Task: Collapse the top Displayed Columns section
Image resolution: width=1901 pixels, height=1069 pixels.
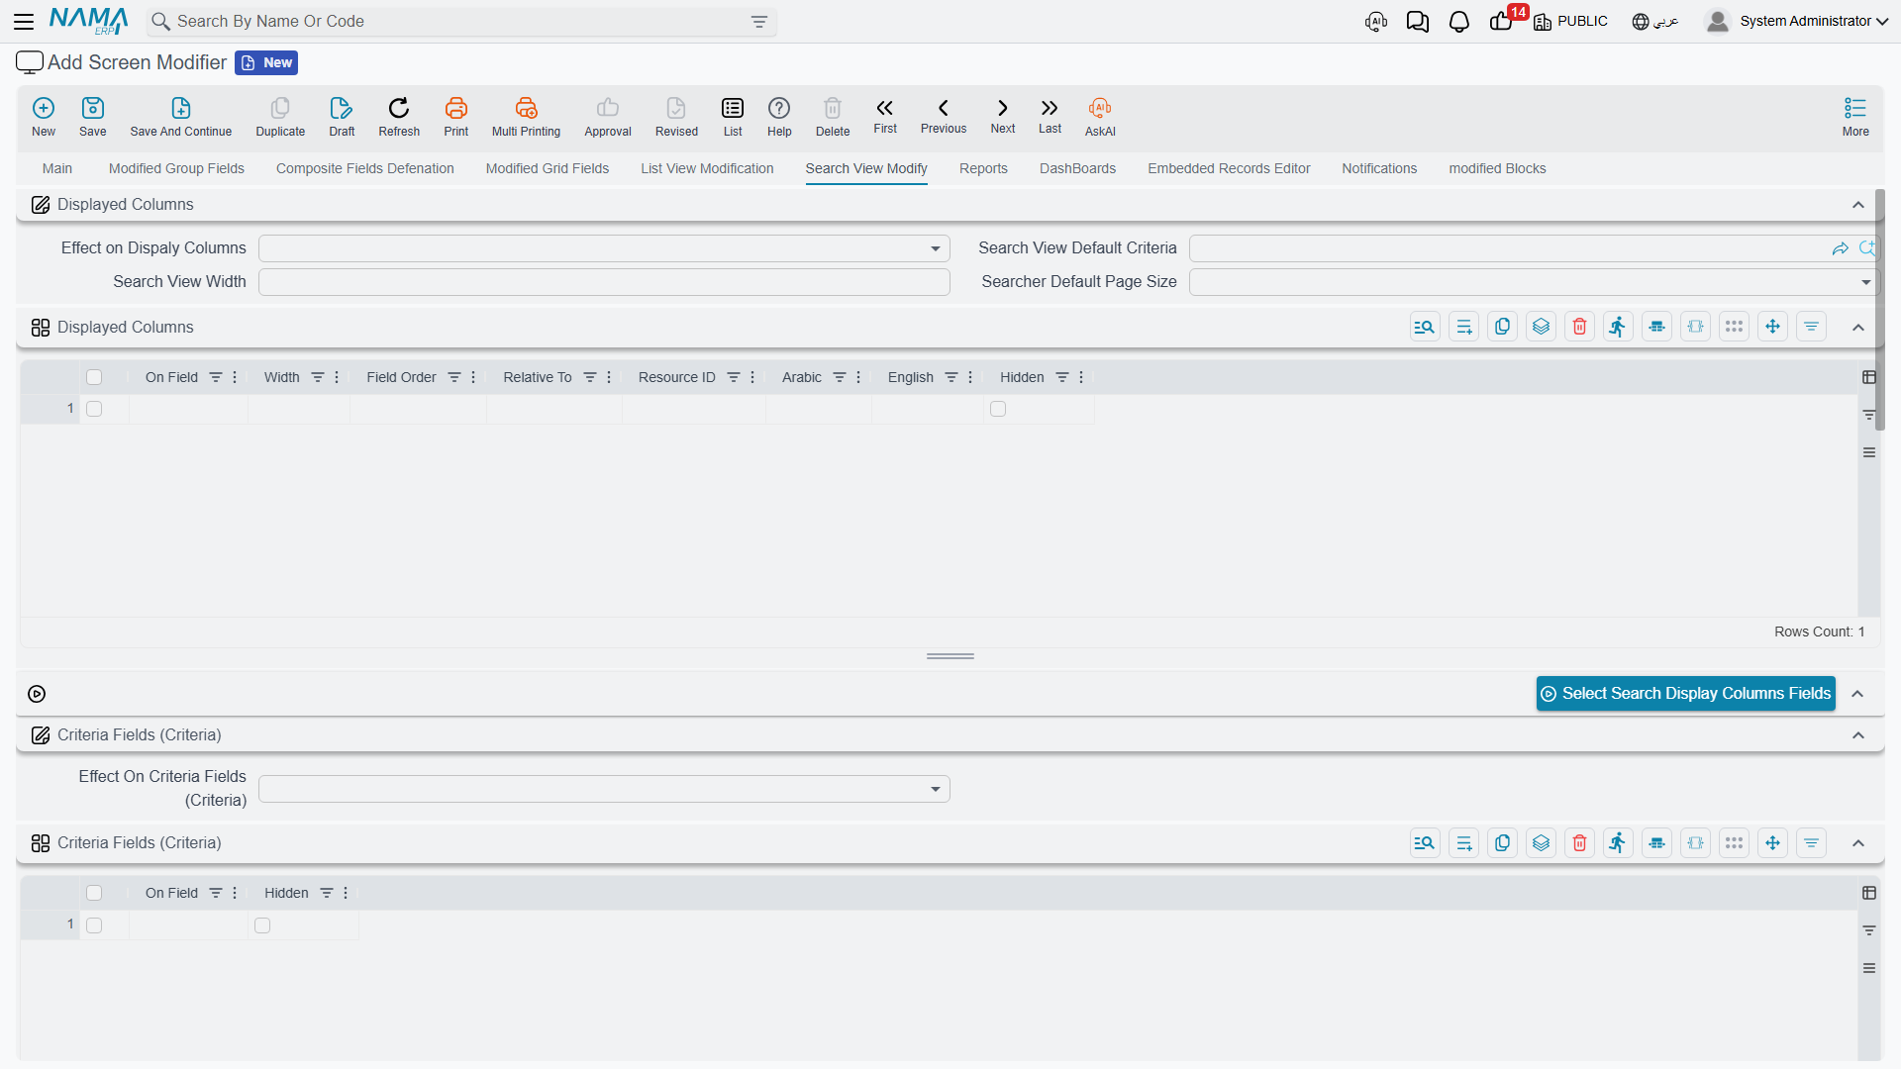Action: coord(1858,205)
